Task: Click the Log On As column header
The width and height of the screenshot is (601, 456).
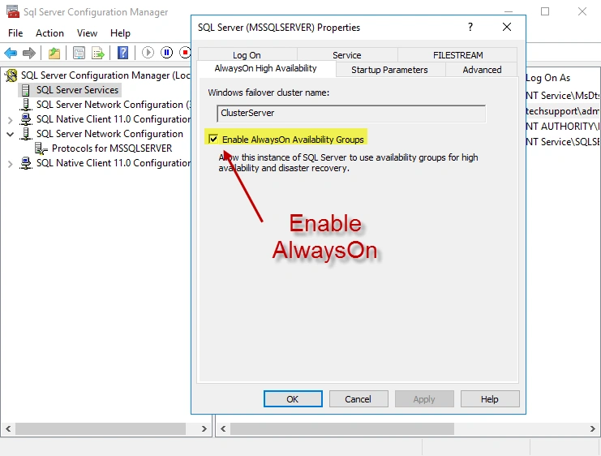Action: tap(548, 78)
